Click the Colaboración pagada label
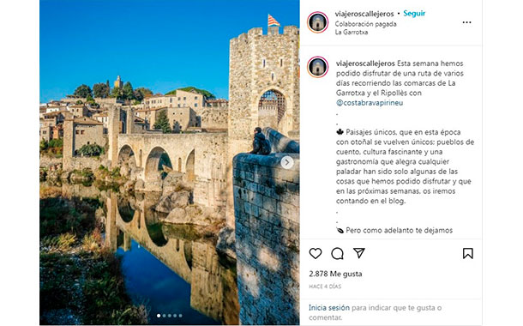523x326 pixels. point(365,24)
